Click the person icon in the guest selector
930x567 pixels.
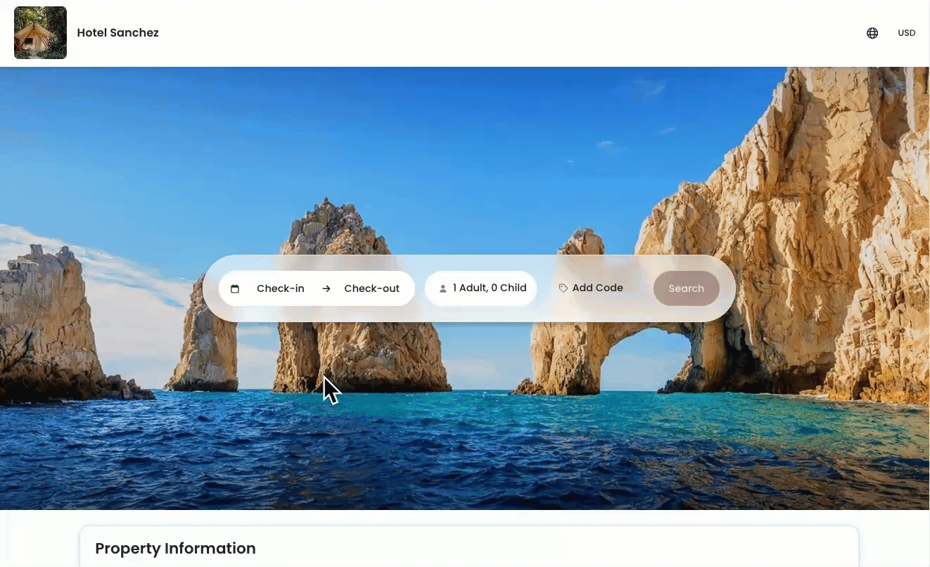443,288
